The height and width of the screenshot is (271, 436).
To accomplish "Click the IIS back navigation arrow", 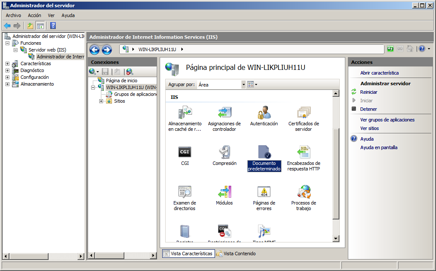I will [x=95, y=49].
